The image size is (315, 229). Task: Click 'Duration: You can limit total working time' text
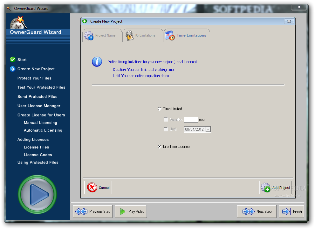tap(143, 70)
